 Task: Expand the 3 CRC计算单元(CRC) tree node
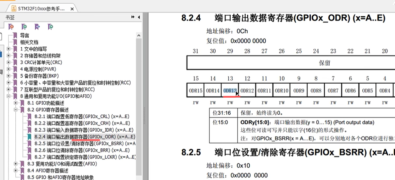pos(8,62)
